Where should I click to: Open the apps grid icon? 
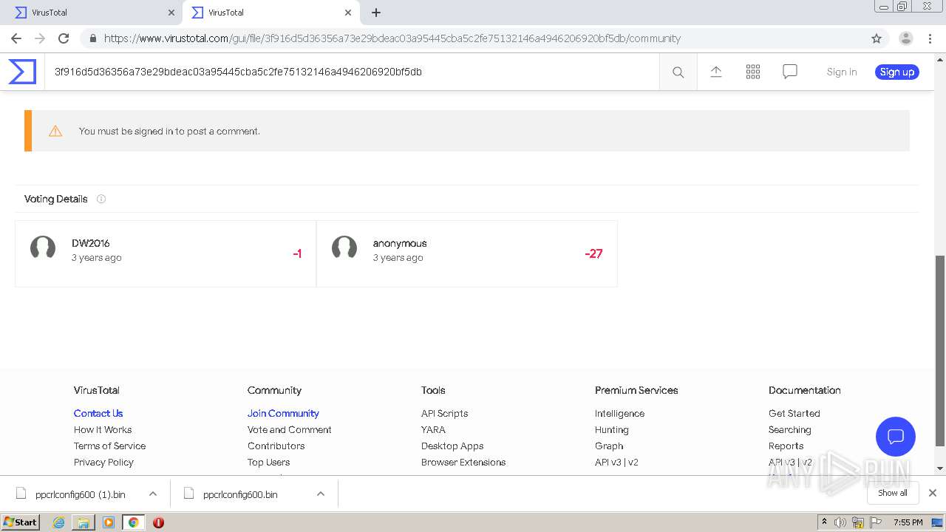coord(753,72)
